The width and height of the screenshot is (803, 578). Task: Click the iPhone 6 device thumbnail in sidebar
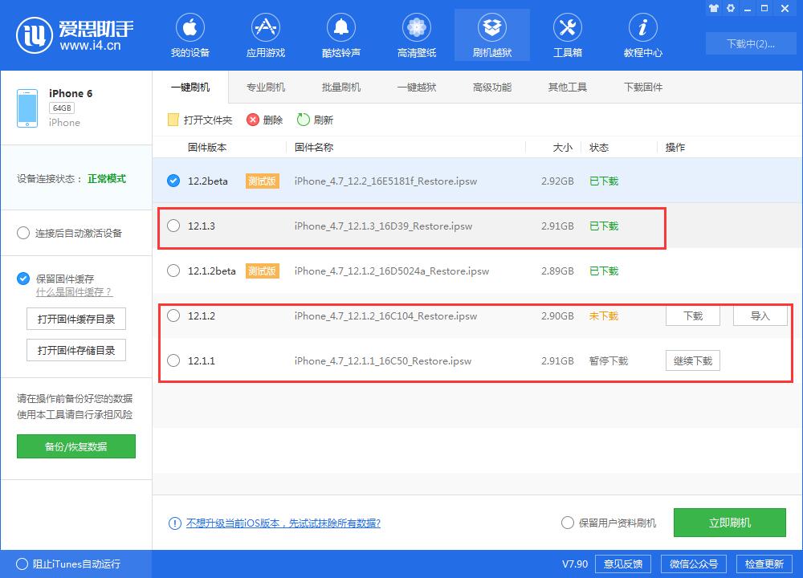[x=27, y=107]
